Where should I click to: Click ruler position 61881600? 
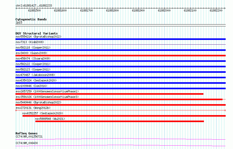tap(60, 10)
